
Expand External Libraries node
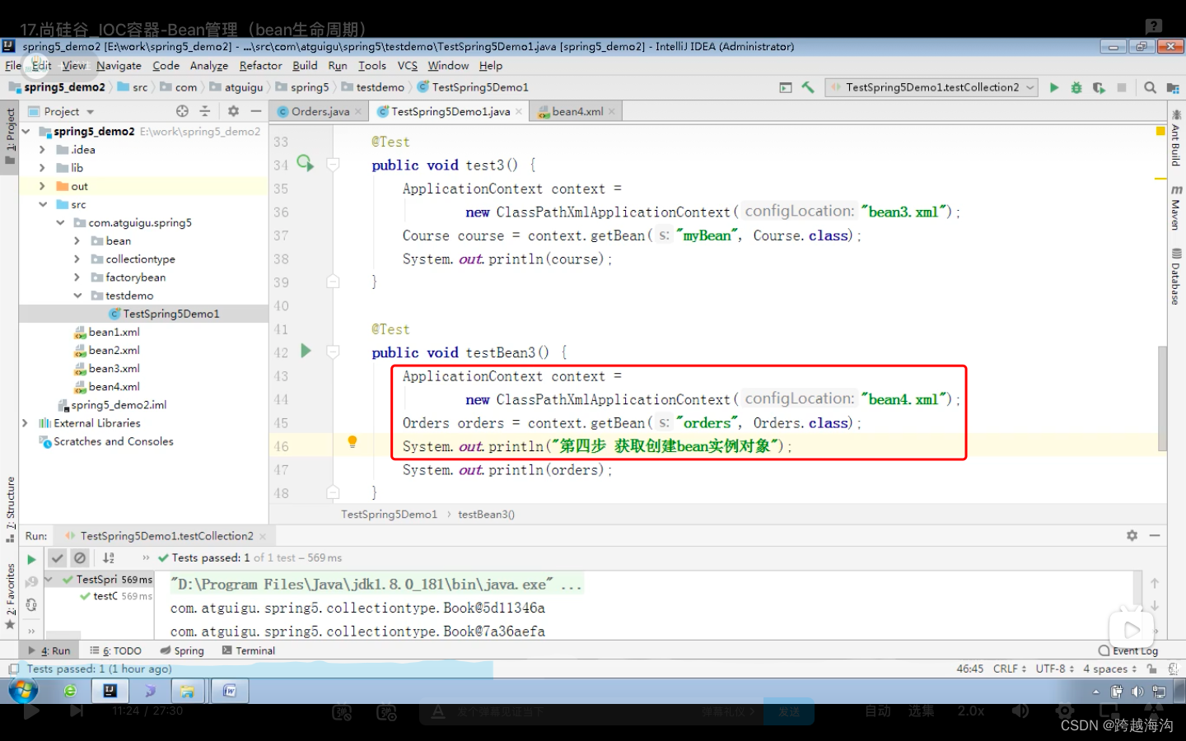pyautogui.click(x=25, y=423)
